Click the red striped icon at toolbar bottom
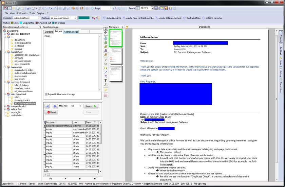The height and width of the screenshot is (187, 285). point(106,95)
